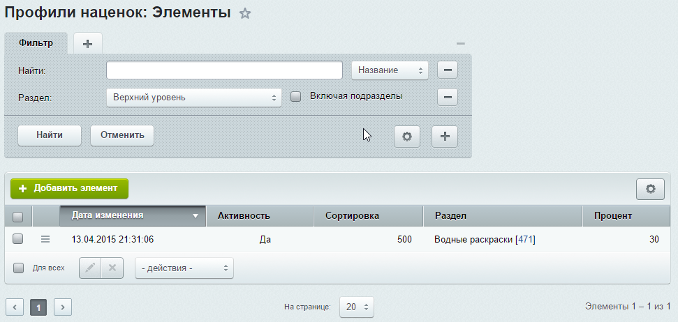Click the plus button beside filter gear

pos(445,137)
